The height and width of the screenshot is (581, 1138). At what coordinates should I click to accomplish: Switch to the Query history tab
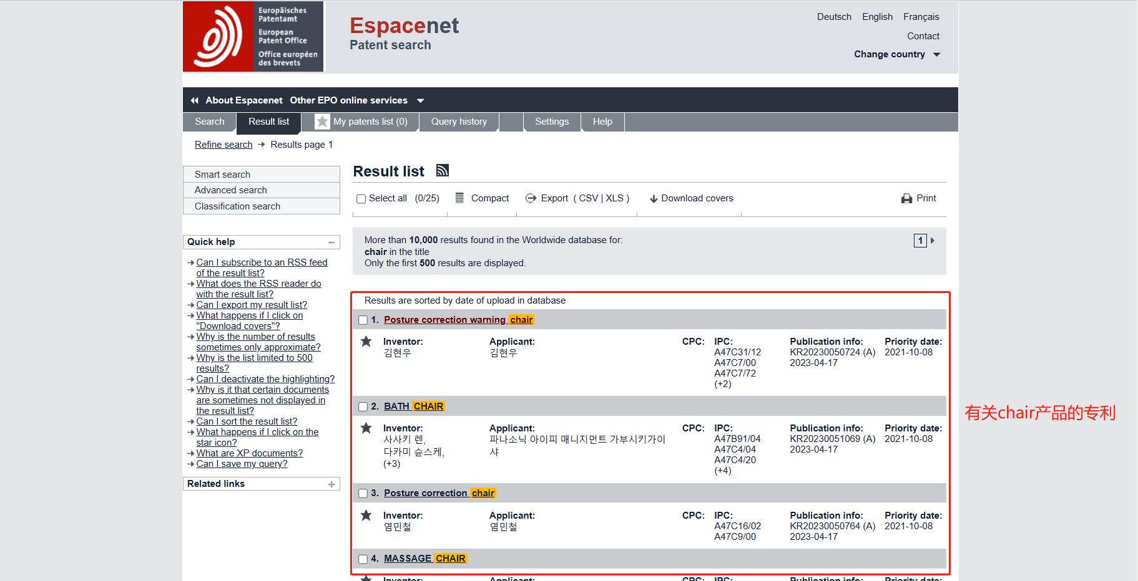point(459,122)
